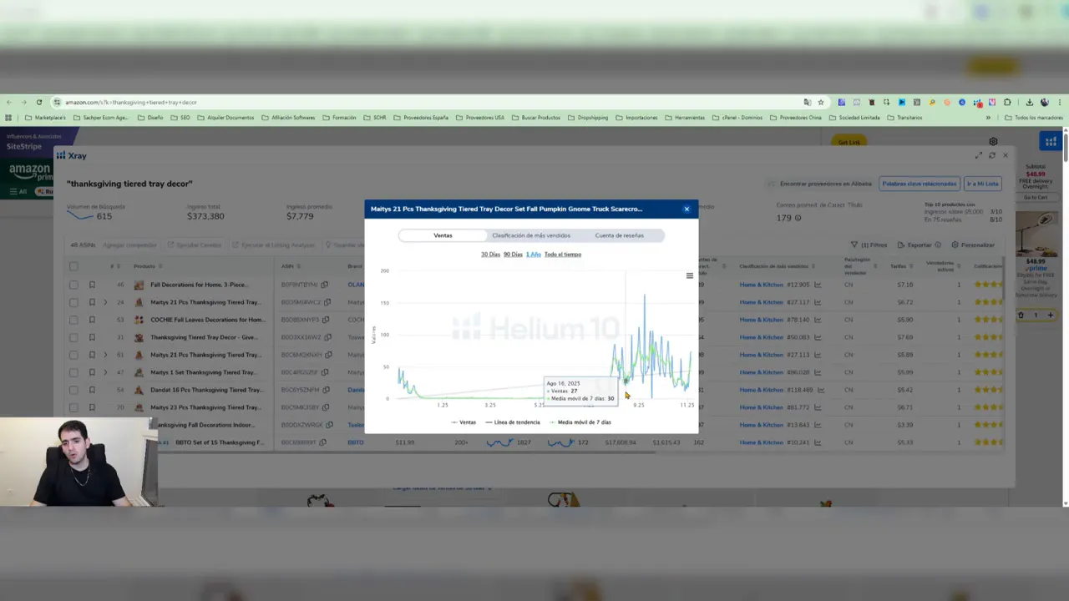Open Personalizar column settings
This screenshot has height=601, width=1069.
[x=972, y=245]
